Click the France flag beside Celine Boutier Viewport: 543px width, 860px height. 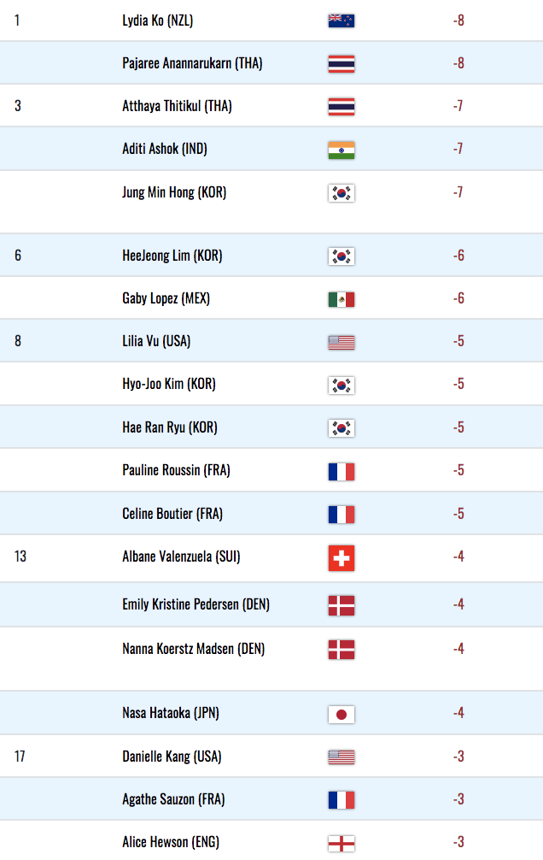click(342, 515)
